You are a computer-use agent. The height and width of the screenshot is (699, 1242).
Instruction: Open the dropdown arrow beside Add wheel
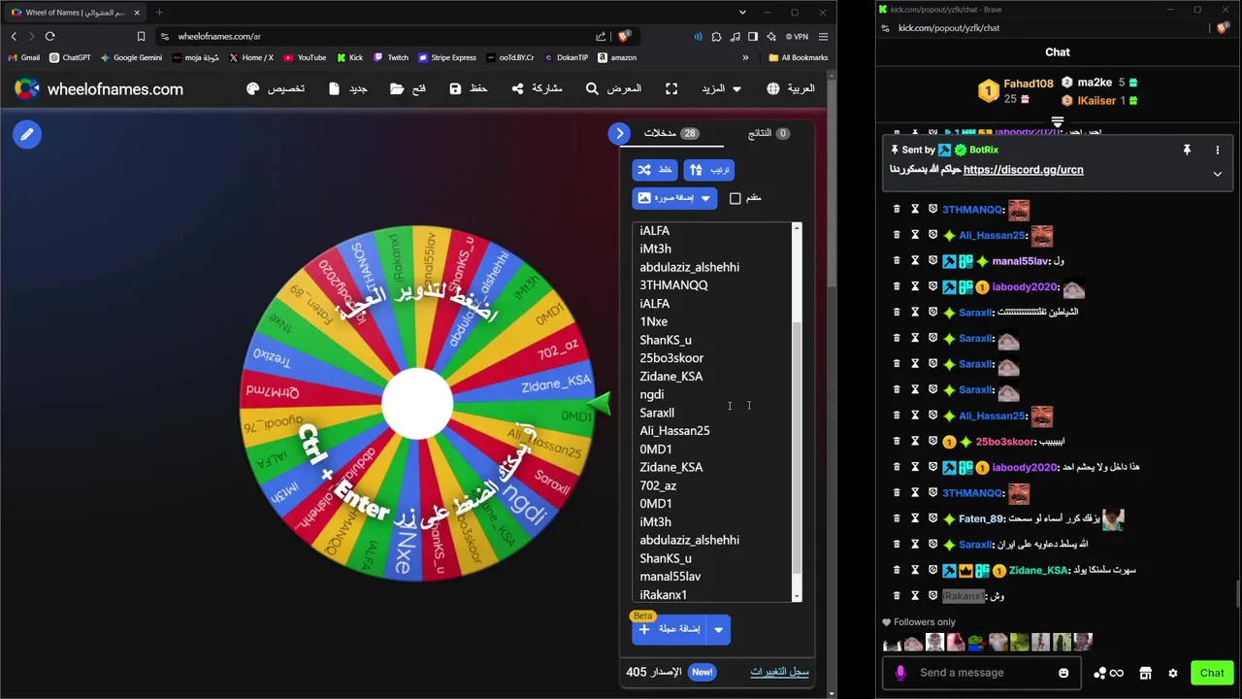click(x=718, y=629)
